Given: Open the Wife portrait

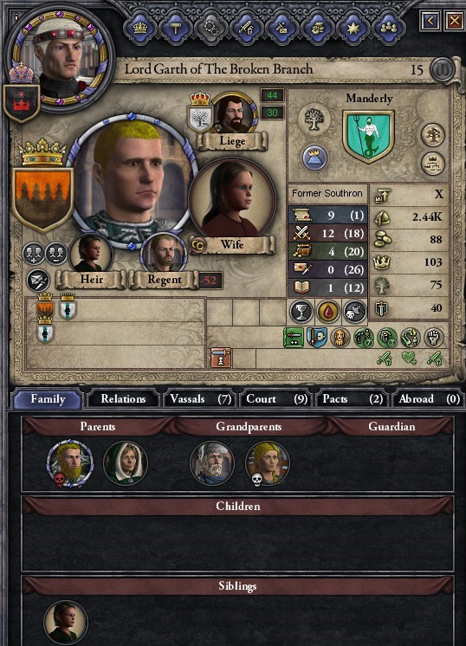Looking at the screenshot, I should (232, 201).
